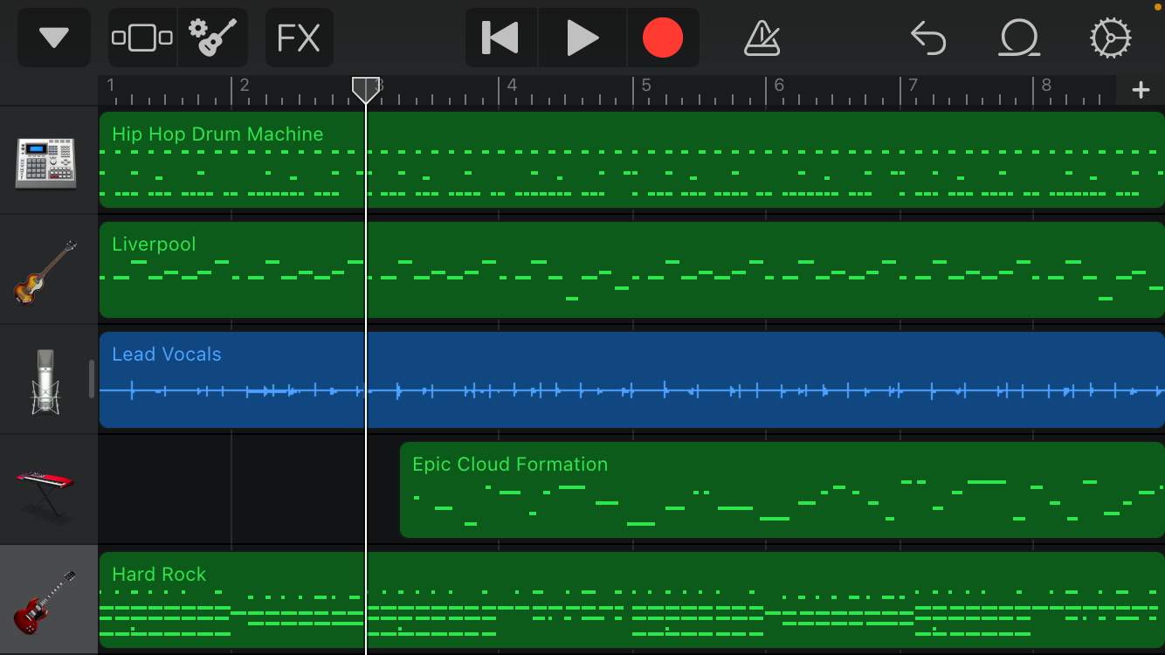Jump to beginning with the rewind button

tap(500, 37)
